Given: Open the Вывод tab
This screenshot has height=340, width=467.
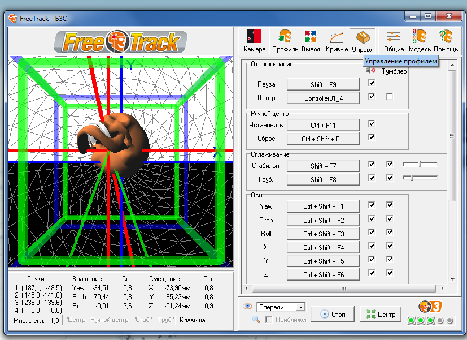Looking at the screenshot, I should pyautogui.click(x=311, y=41).
